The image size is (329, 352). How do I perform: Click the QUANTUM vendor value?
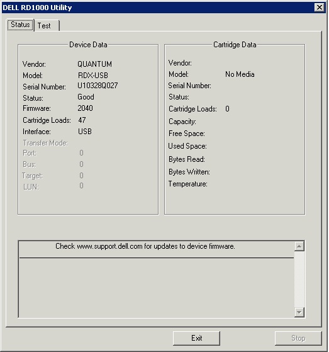(x=94, y=64)
